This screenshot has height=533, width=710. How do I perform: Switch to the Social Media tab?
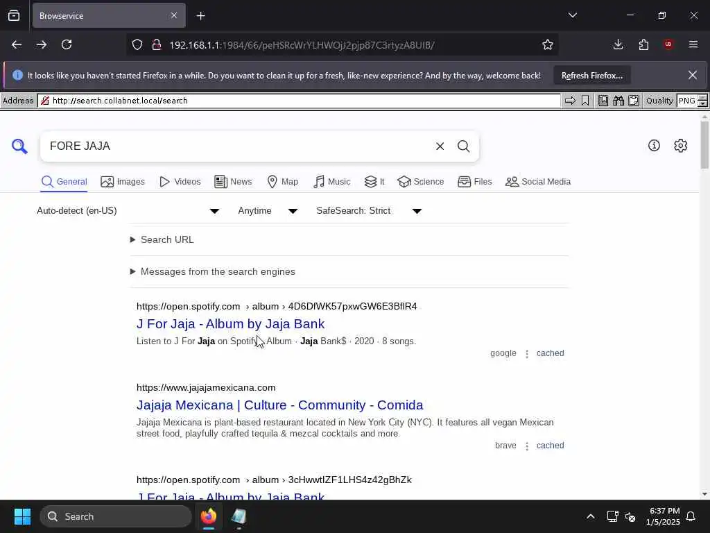coord(537,182)
